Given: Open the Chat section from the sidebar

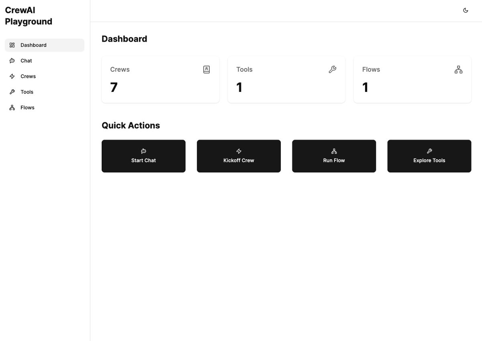Looking at the screenshot, I should pos(26,61).
